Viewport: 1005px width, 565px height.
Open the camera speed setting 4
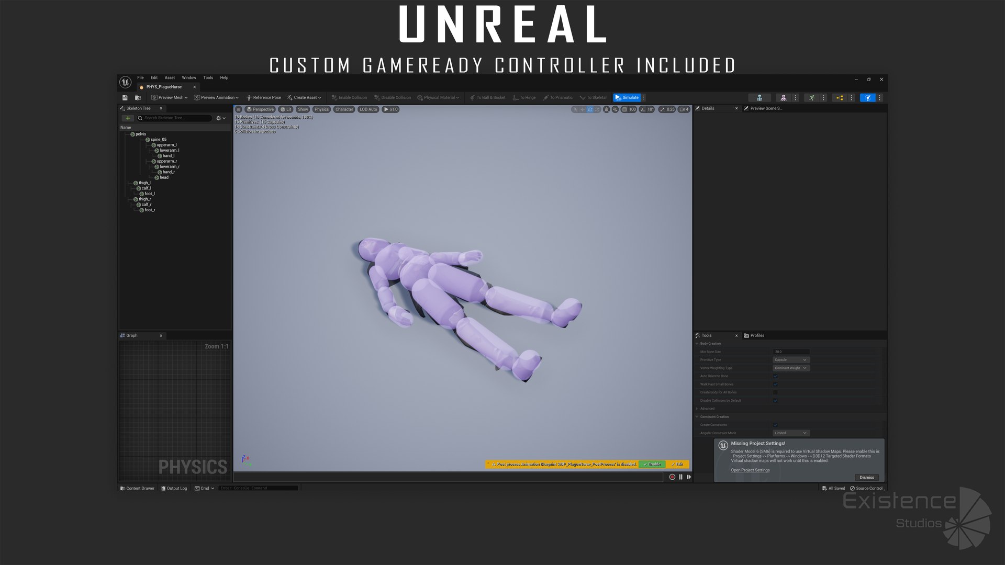[684, 109]
